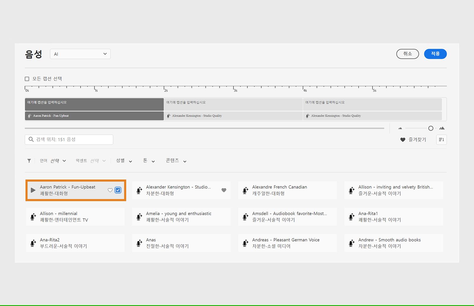Expand the 톤 filter dropdown
This screenshot has width=474, height=306.
pyautogui.click(x=149, y=161)
